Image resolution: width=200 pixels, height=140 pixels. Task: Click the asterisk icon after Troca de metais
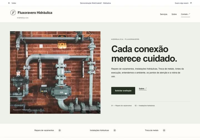[164, 130]
